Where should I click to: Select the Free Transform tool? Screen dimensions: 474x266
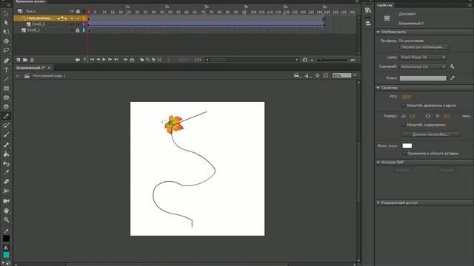(6, 32)
